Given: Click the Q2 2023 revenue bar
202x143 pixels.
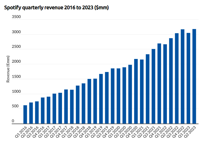Looking at the screenshot, I should [x=194, y=76].
